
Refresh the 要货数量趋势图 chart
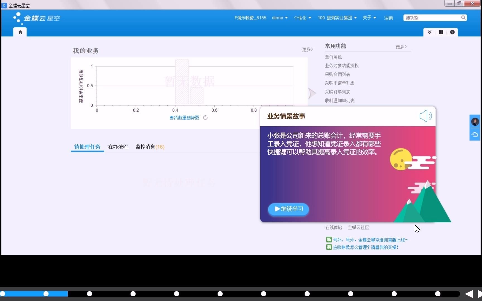coord(205,118)
